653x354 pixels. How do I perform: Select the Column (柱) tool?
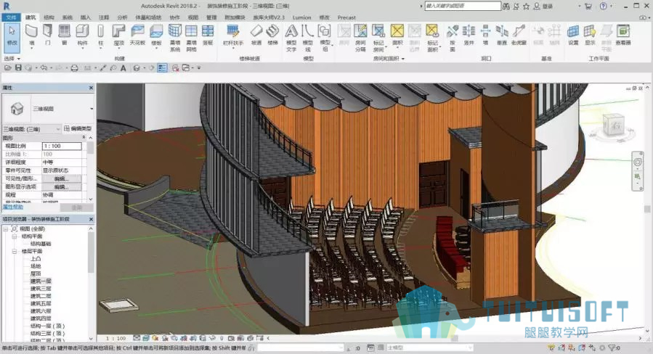100,35
